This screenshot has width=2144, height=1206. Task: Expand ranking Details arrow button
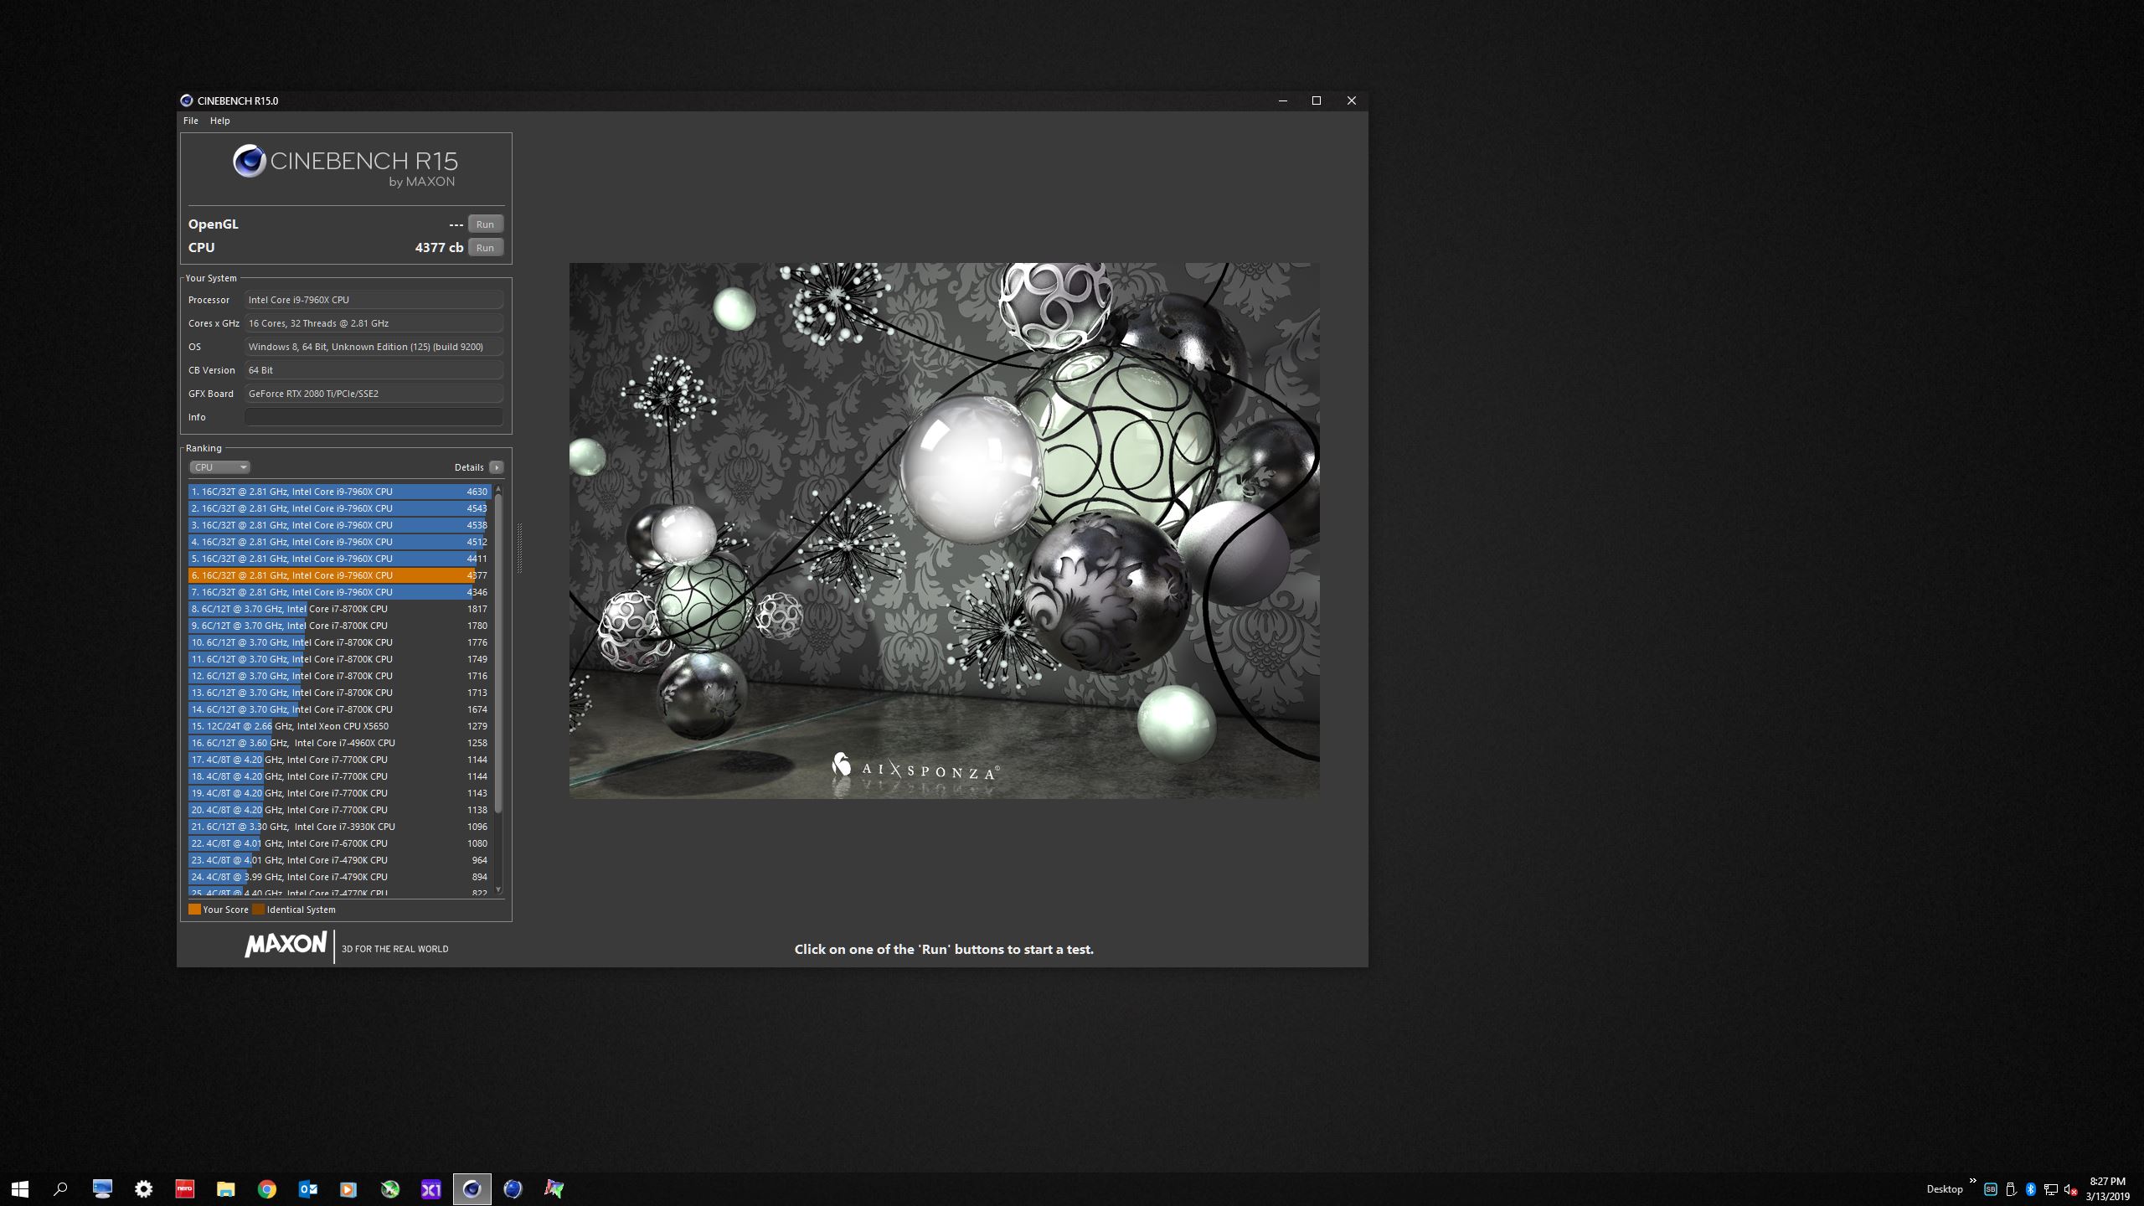pyautogui.click(x=497, y=467)
